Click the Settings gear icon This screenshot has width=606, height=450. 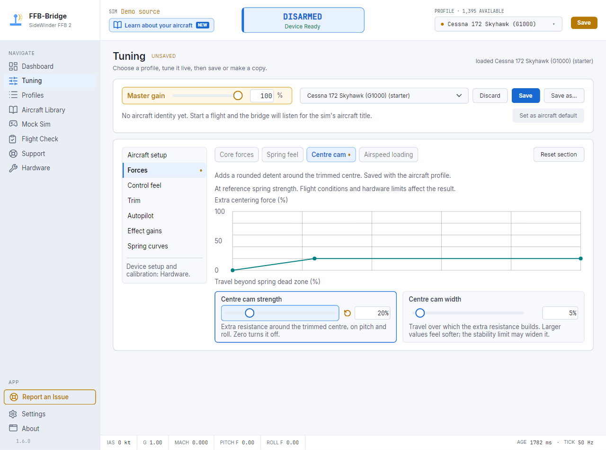coord(13,414)
